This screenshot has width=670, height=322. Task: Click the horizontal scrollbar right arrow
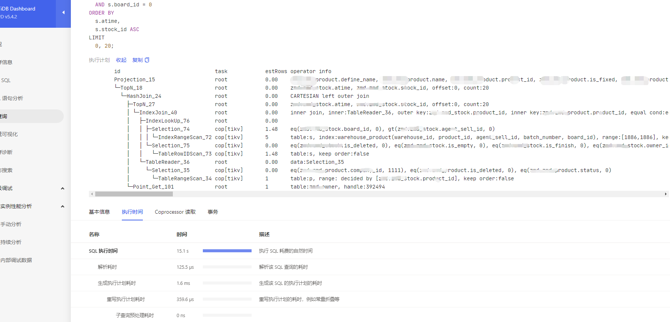pos(666,194)
